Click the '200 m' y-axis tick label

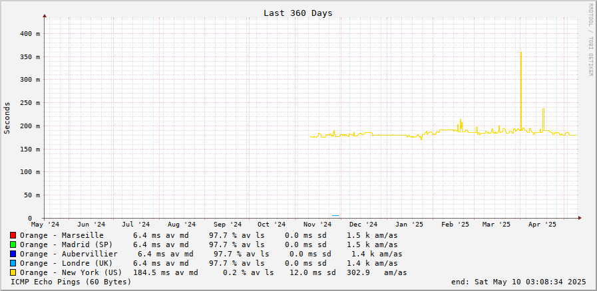[29, 126]
